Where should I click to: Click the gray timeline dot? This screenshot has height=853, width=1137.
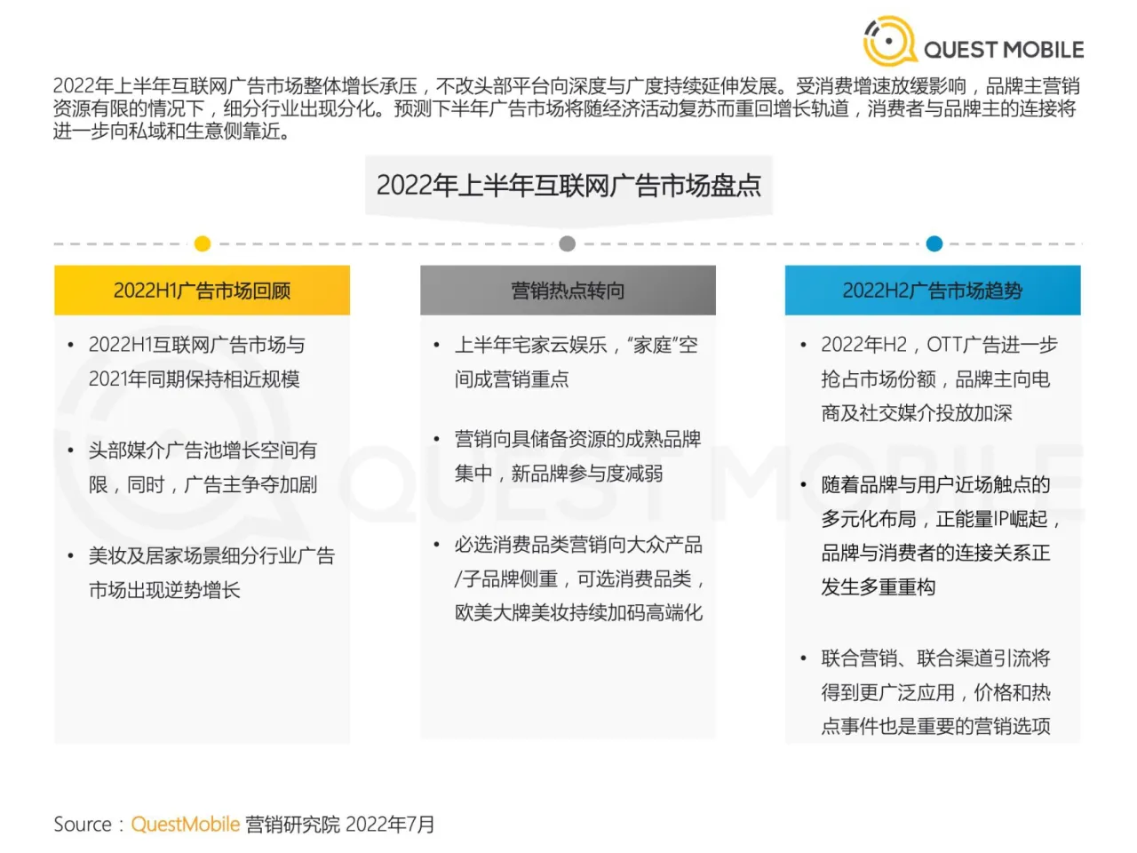(568, 243)
